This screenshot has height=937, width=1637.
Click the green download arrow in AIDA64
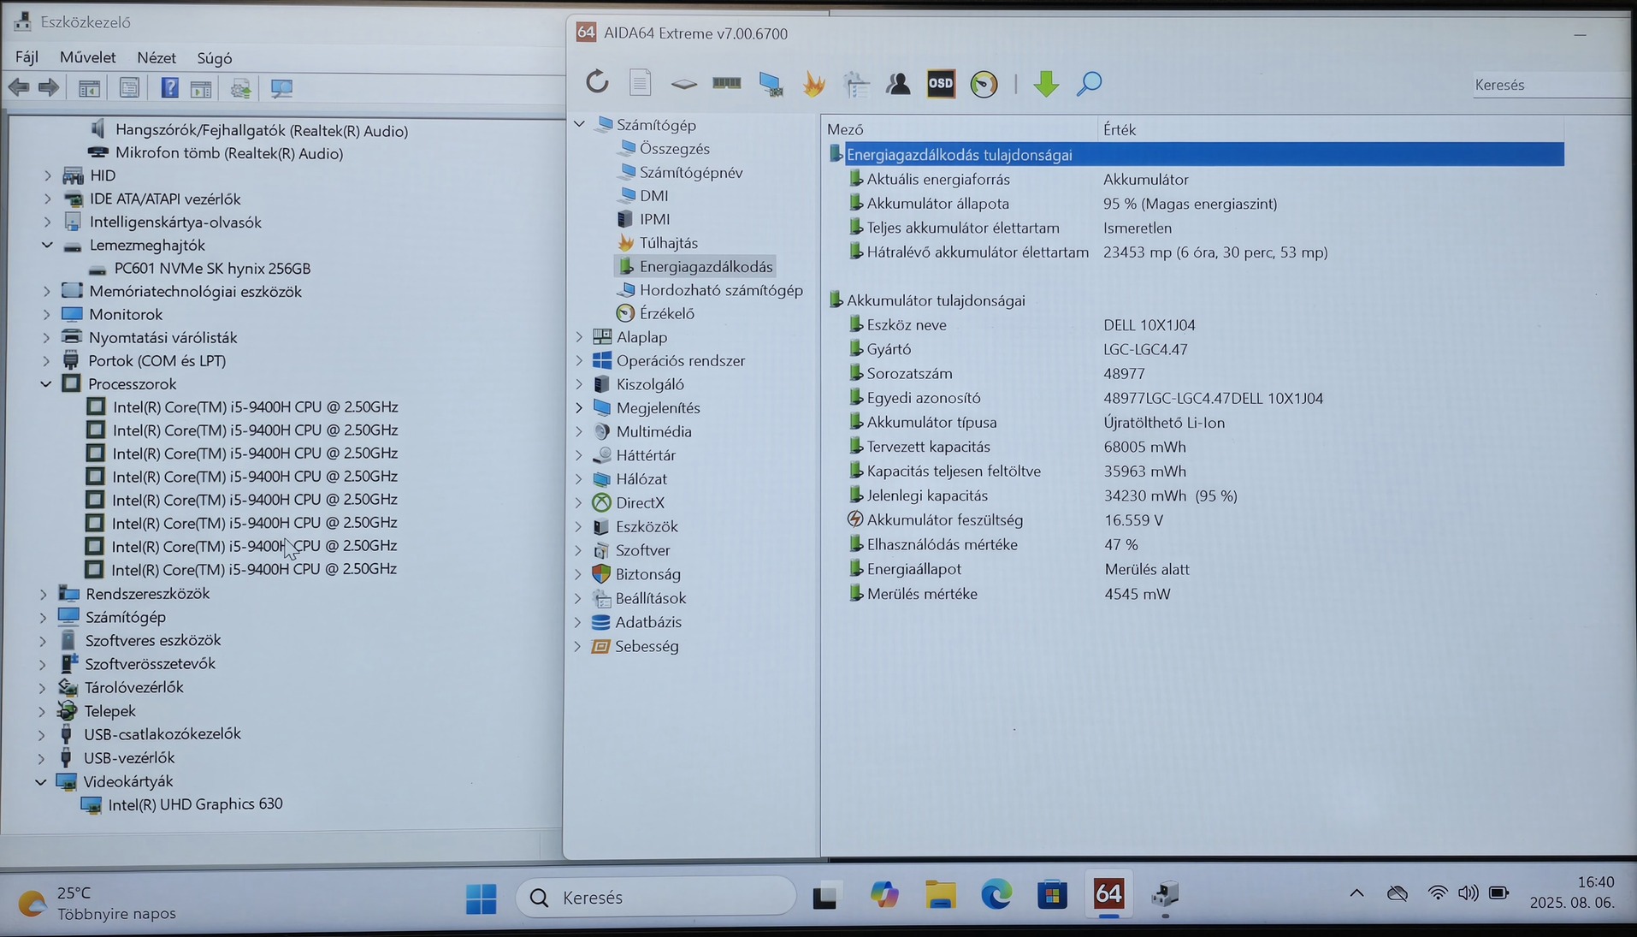(x=1045, y=83)
